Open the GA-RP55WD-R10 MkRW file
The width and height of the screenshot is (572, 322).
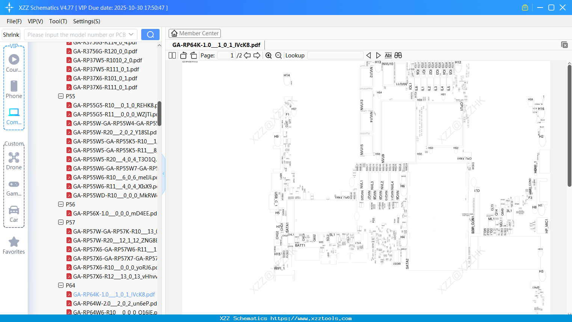point(115,195)
